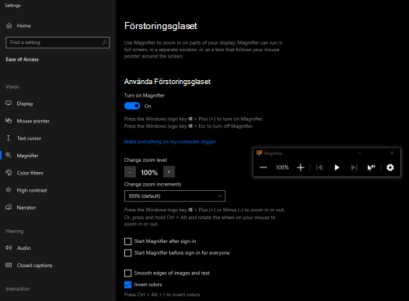Enable Start Magnifier after sign-in

tap(127, 241)
